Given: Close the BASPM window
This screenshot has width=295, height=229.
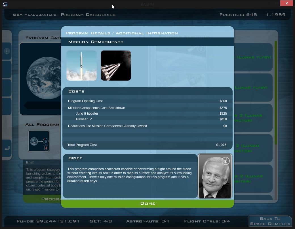Looking at the screenshot, I should [286, 3].
